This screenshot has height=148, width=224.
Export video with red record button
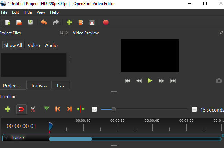106,22
